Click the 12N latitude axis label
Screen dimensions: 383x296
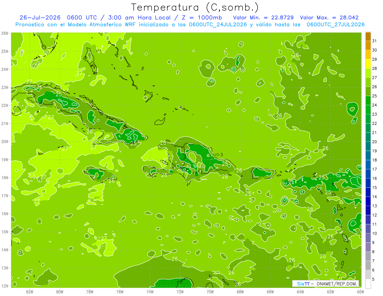point(4,286)
